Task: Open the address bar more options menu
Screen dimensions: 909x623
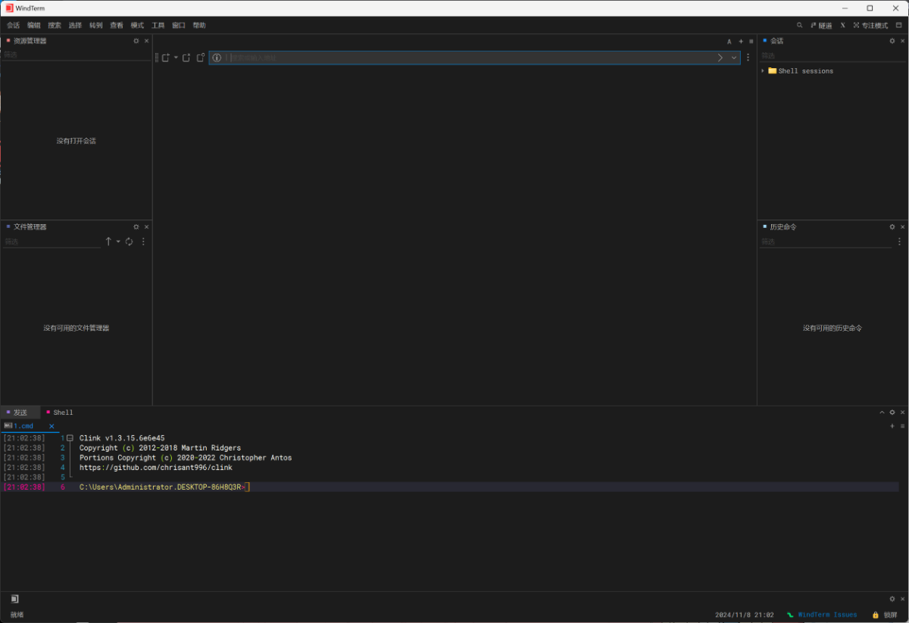Action: [x=748, y=58]
